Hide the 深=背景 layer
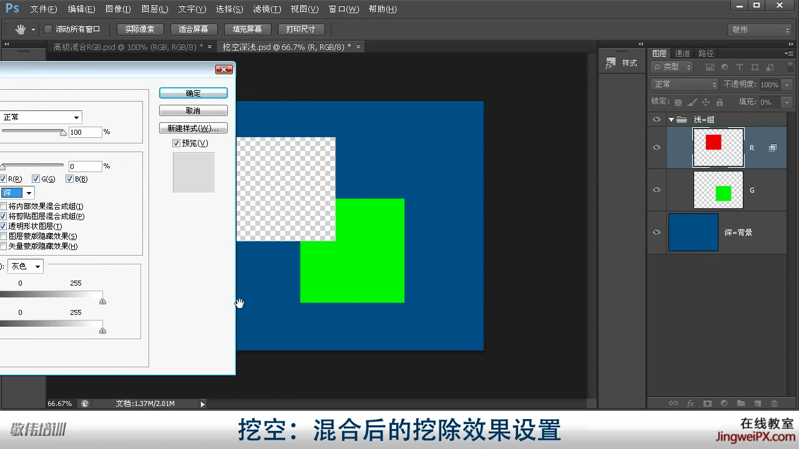 656,232
